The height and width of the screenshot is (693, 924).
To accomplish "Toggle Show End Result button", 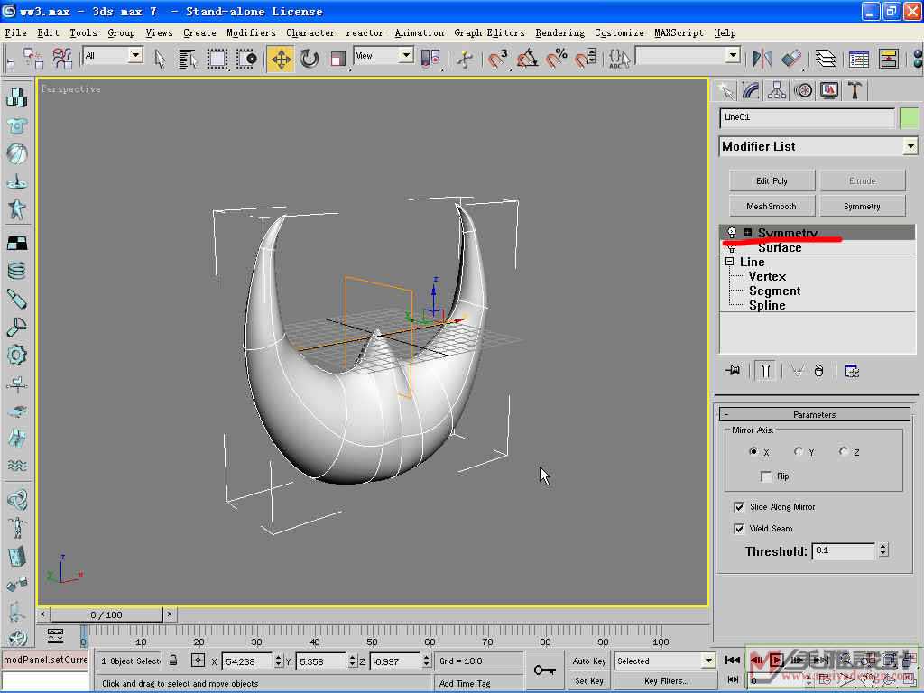I will [x=765, y=371].
